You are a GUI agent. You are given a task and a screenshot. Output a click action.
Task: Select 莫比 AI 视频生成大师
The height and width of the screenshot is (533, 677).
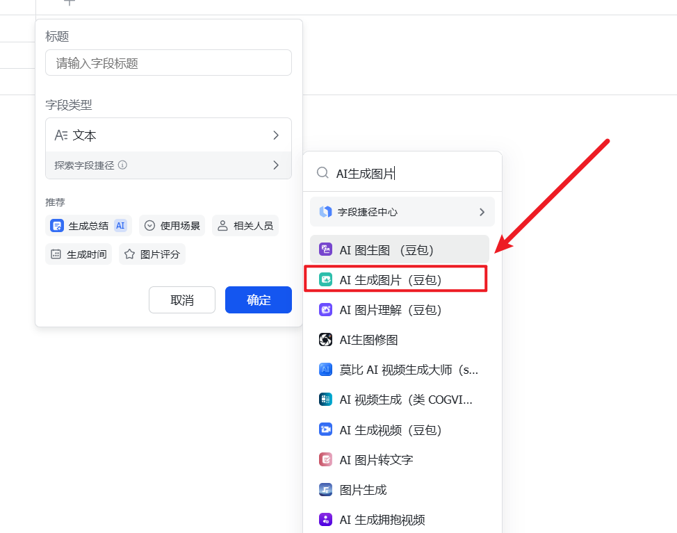point(400,370)
